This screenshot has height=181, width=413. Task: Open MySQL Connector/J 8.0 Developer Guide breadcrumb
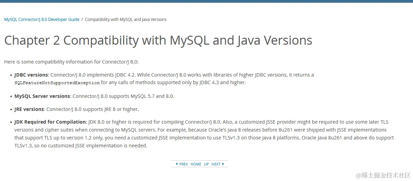pyautogui.click(x=42, y=20)
